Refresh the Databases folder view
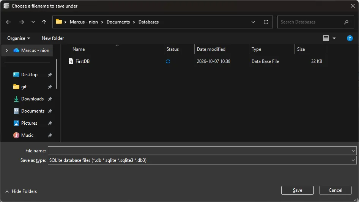Image resolution: width=359 pixels, height=202 pixels. (x=266, y=22)
